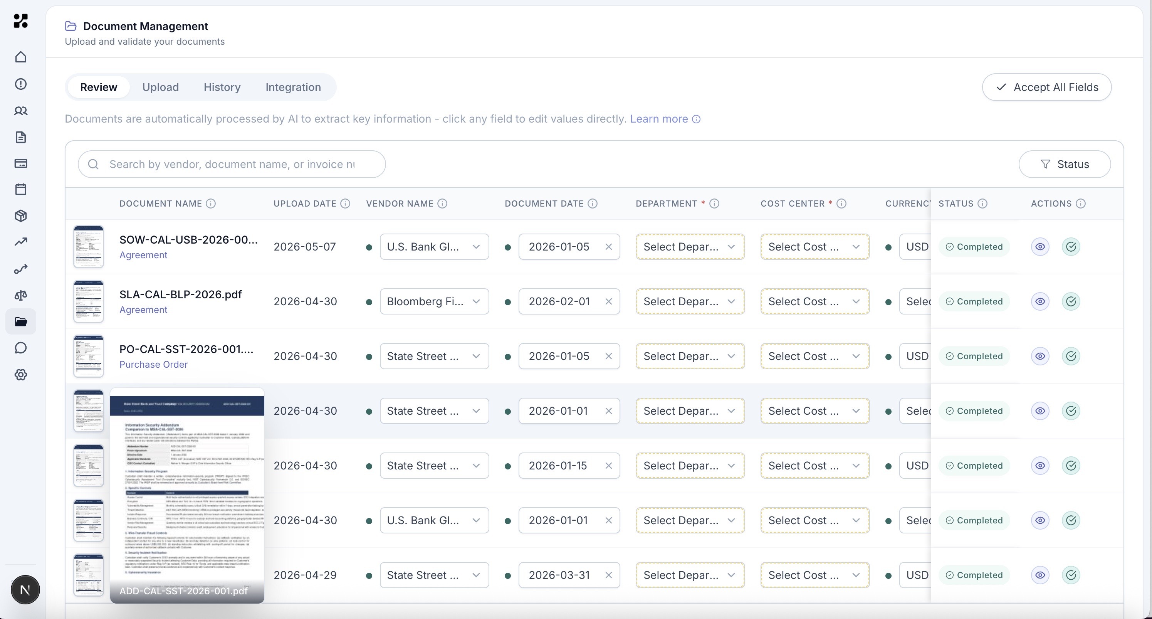Click the ADD-CAL-SST-2026-001.pdf preview popup
1152x619 pixels.
(187, 496)
